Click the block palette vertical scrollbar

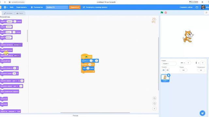(27, 36)
